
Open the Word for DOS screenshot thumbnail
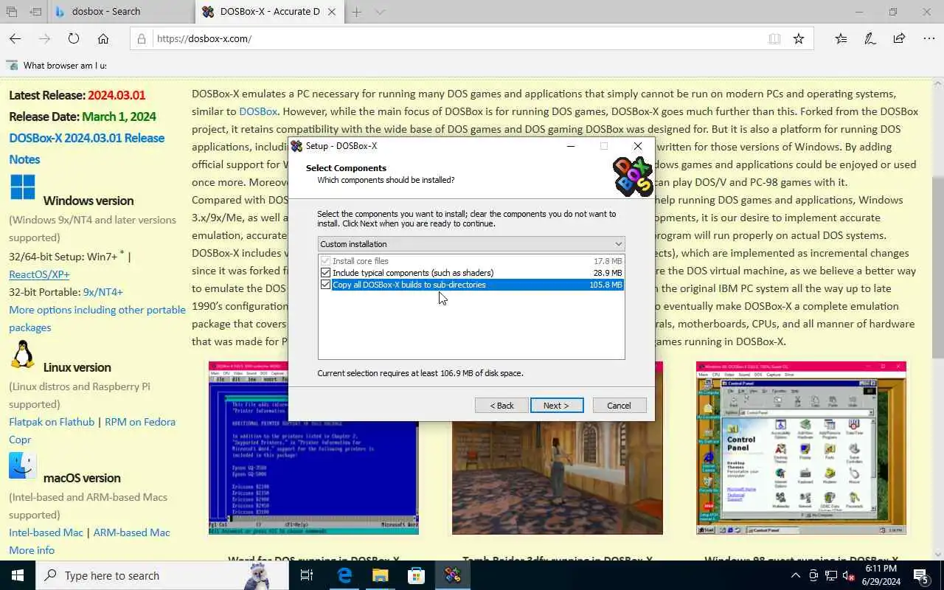click(x=313, y=448)
